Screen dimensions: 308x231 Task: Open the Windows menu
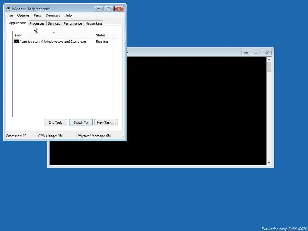click(x=53, y=15)
